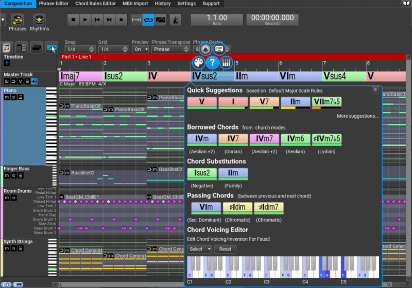Viewport: 412px width, 288px height.
Task: Open the suggestions panel hamburger menu
Action: [375, 90]
